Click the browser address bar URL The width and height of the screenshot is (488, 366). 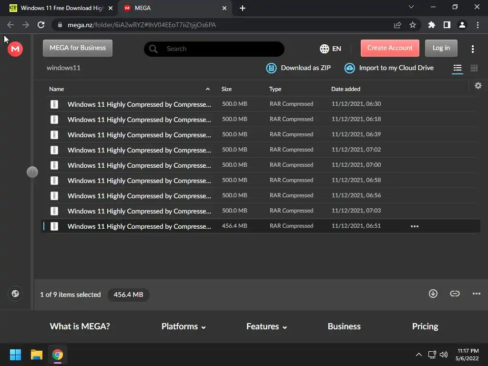142,25
